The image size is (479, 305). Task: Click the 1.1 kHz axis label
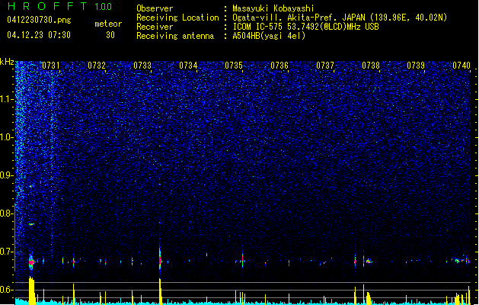click(x=7, y=99)
